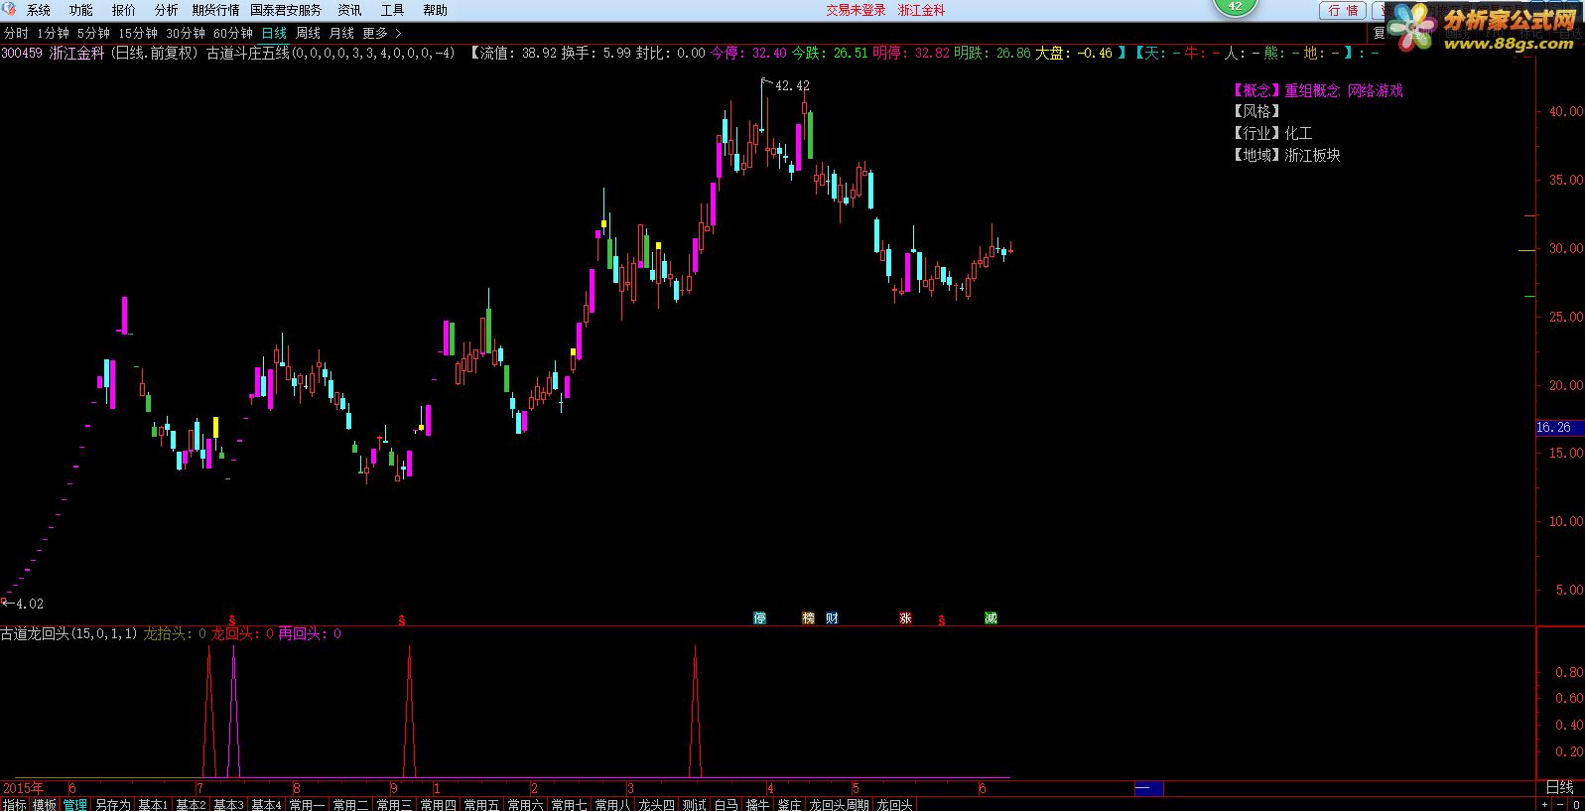
Task: Select the 常用八 template
Action: (x=612, y=804)
